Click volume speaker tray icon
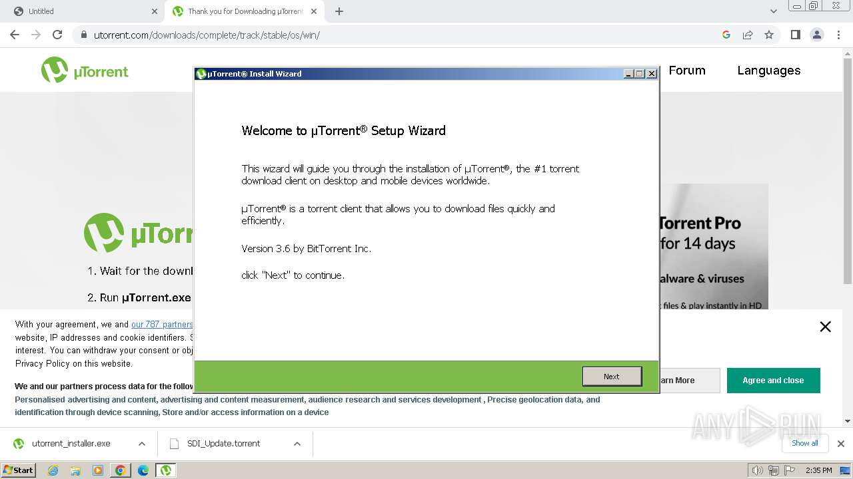Screen dimensions: 853x479 pyautogui.click(x=758, y=470)
